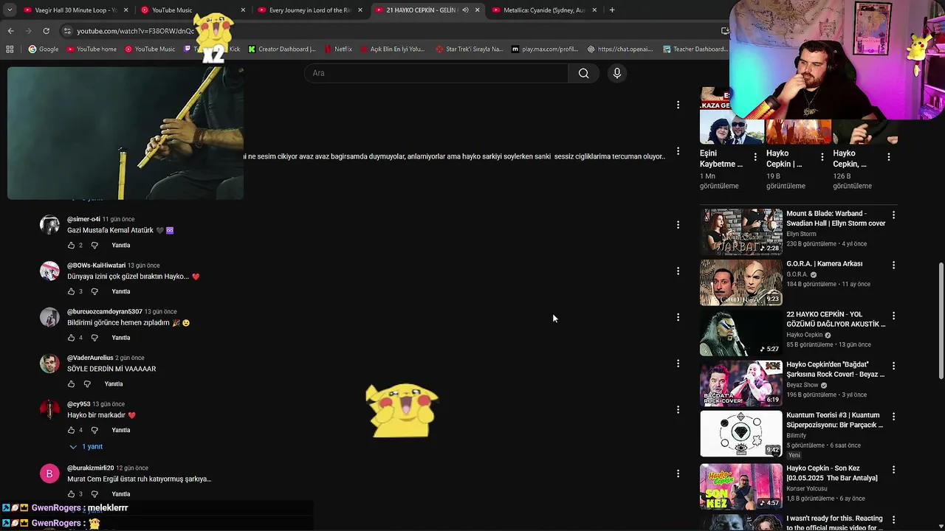
Task: Like the SÖYLE DERDİN Mİ VAAAAAR comment
Action: coord(72,384)
